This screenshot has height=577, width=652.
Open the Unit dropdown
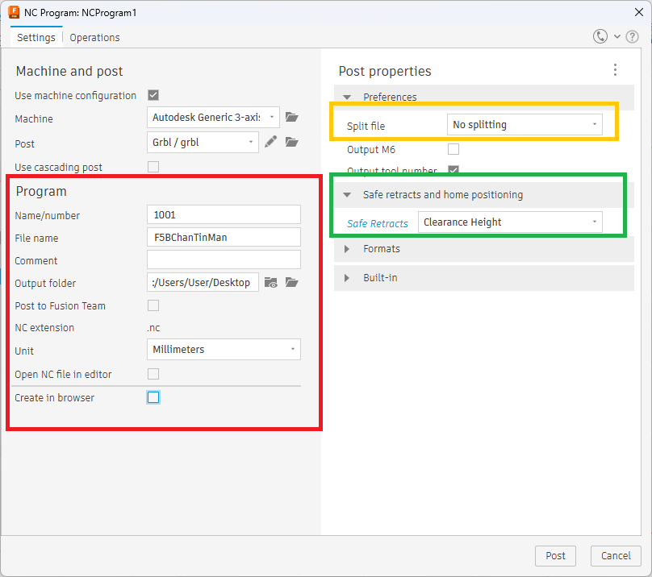(x=224, y=350)
